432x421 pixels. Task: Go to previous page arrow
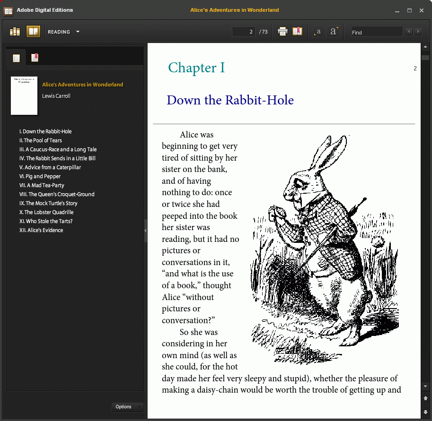tap(425, 398)
